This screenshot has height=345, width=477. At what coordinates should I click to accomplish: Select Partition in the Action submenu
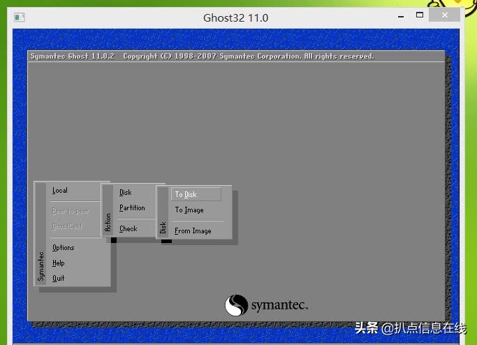coord(132,208)
